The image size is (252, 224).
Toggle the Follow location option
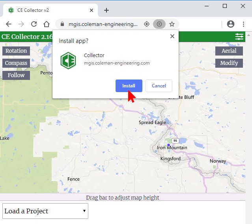click(16, 75)
